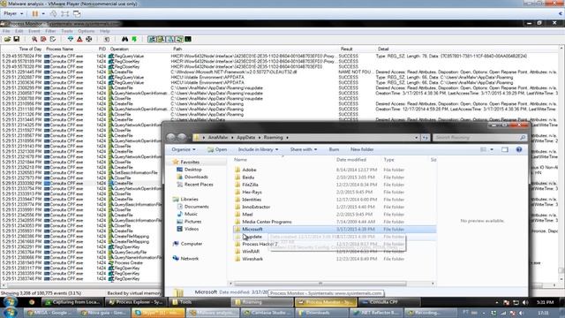
Task: Toggle Show Process and Thread Activity icon
Action: pyautogui.click(x=178, y=39)
